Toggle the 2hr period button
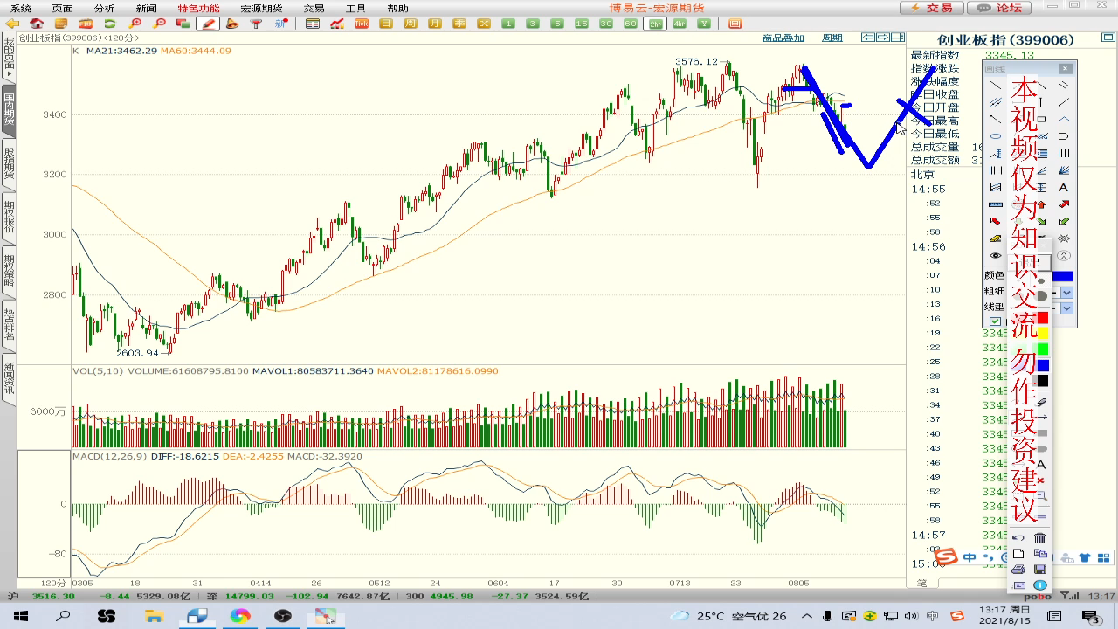This screenshot has width=1118, height=629. pyautogui.click(x=655, y=24)
